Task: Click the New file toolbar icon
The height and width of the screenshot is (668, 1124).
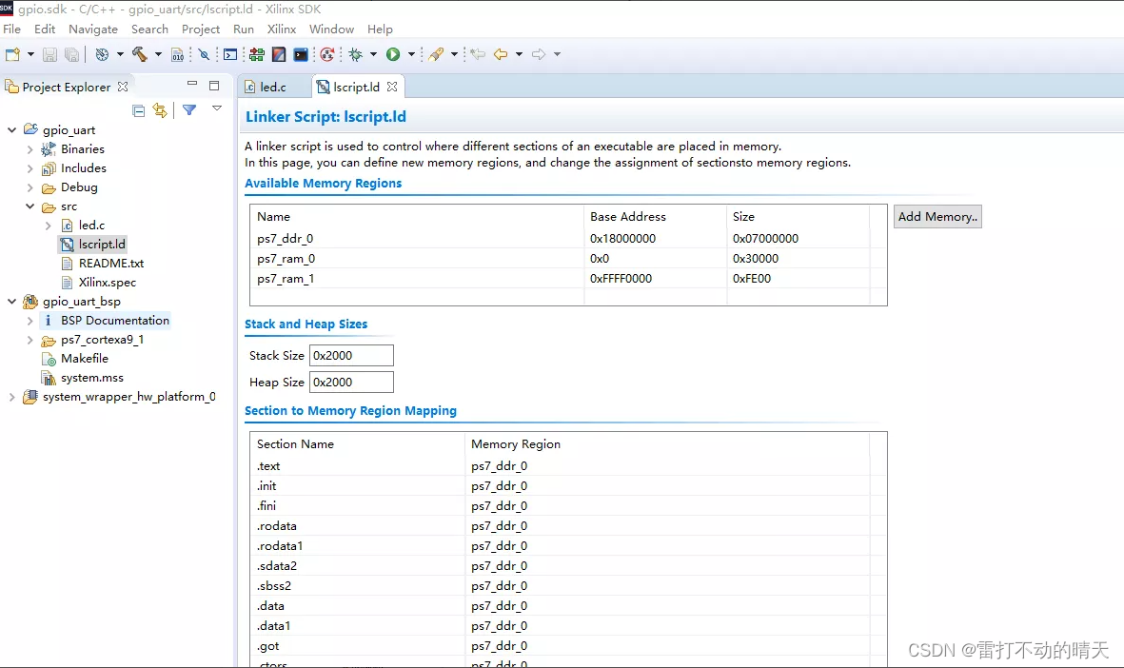Action: pos(12,54)
